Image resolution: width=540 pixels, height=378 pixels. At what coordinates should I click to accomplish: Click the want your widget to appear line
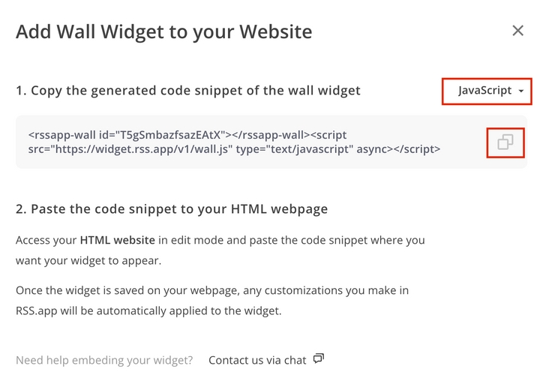tap(88, 260)
